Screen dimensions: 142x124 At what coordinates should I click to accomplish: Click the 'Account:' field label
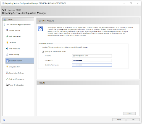pos(48,56)
